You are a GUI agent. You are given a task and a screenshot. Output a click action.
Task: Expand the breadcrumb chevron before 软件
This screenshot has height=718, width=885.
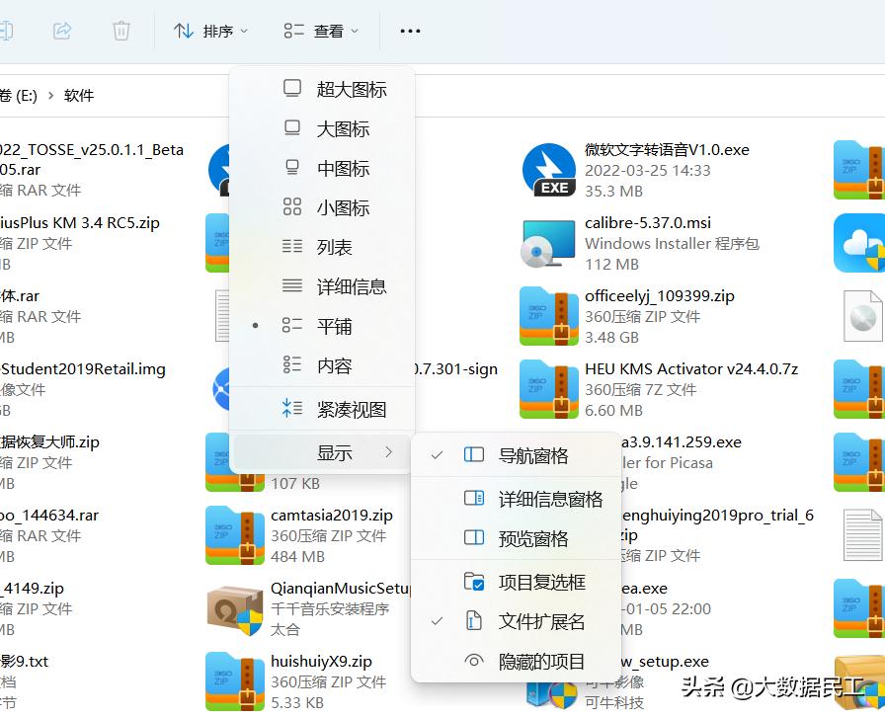(50, 96)
